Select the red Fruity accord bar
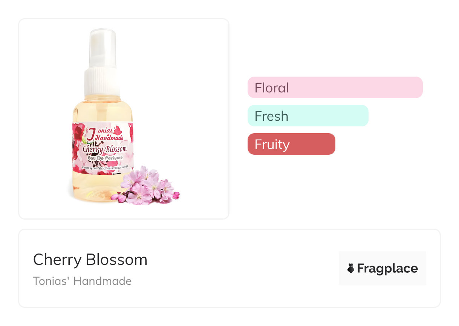Image resolution: width=459 pixels, height=326 pixels. (291, 144)
